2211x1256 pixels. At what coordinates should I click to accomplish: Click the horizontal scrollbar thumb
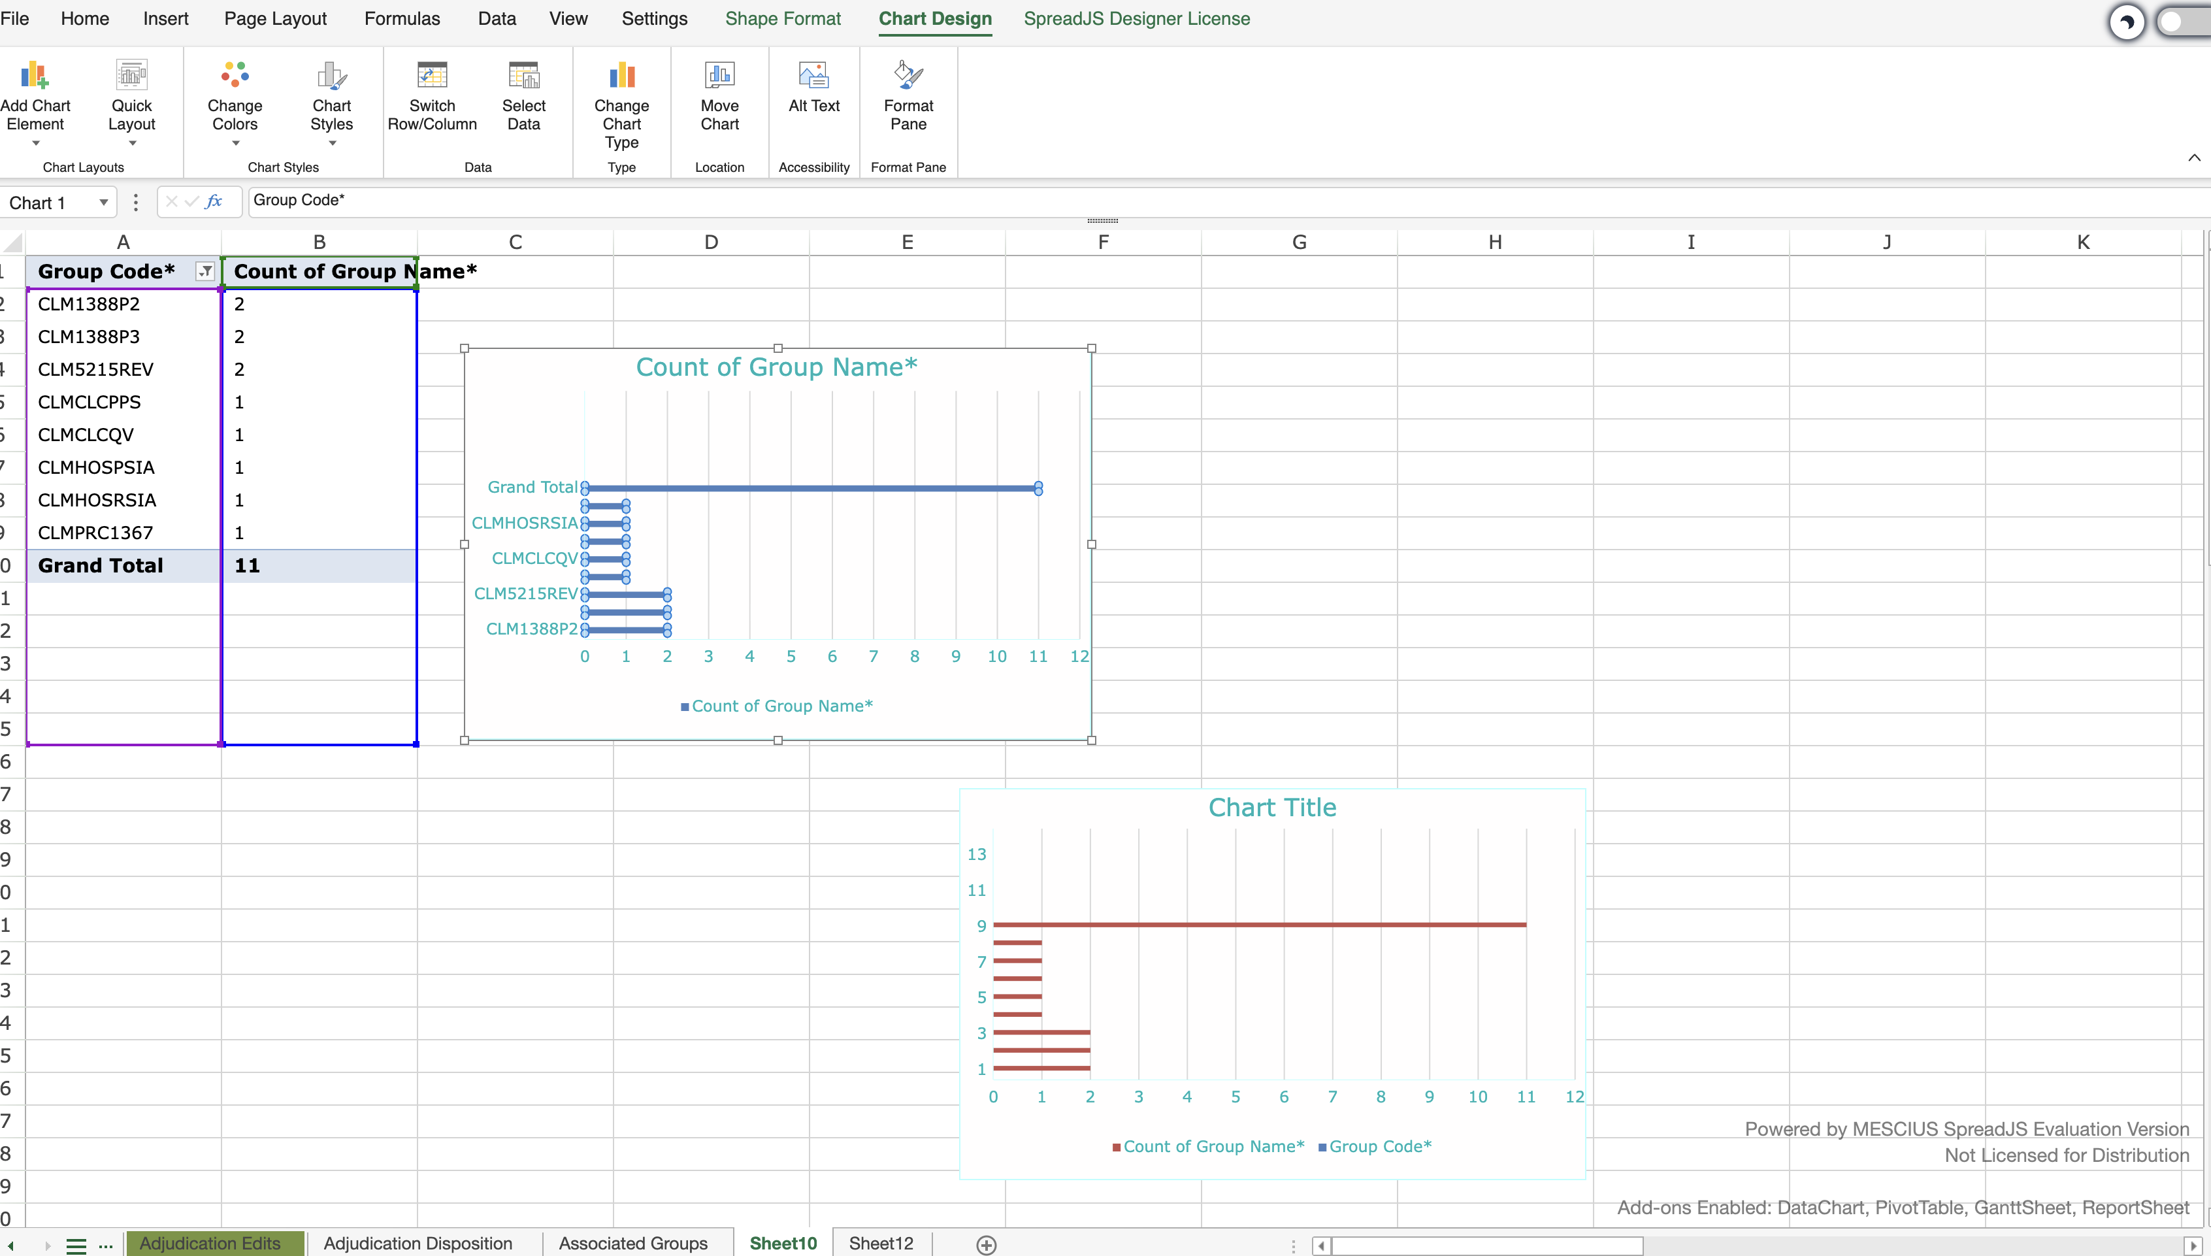(x=1485, y=1246)
